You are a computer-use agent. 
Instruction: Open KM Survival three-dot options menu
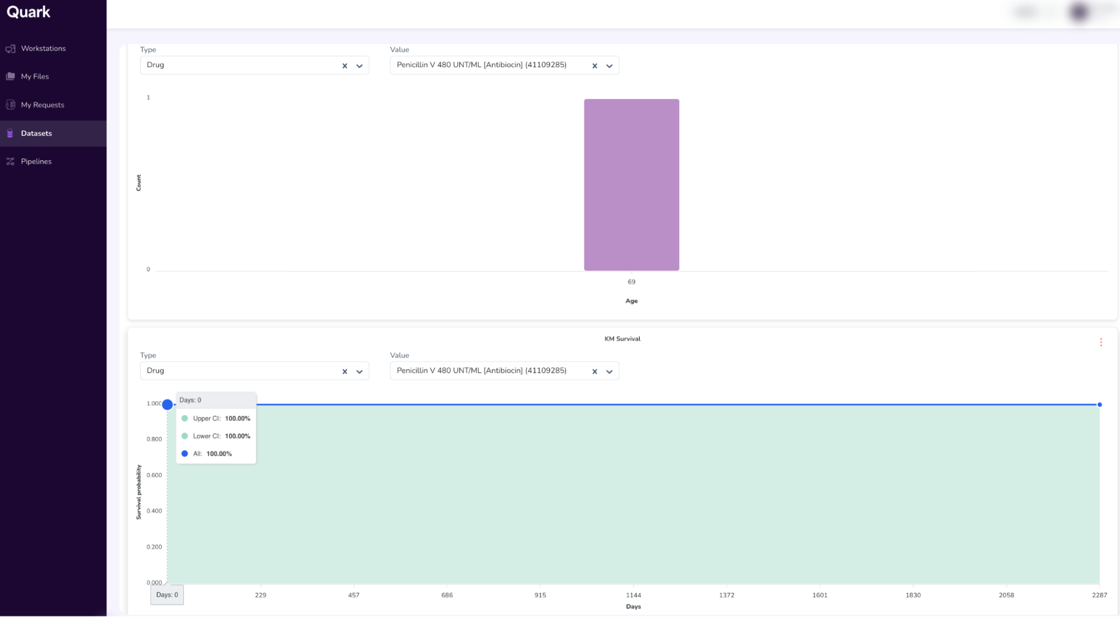[1100, 342]
